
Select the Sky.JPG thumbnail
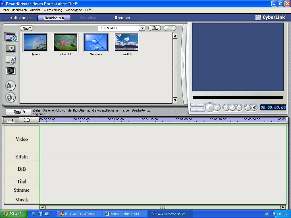tap(126, 42)
